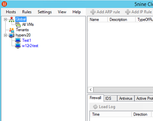The image size is (153, 121).
Task: Click the w12r2-test VM monitor icon
Action: 18,46
